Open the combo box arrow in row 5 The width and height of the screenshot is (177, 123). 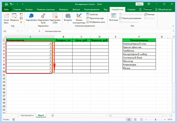50,54
